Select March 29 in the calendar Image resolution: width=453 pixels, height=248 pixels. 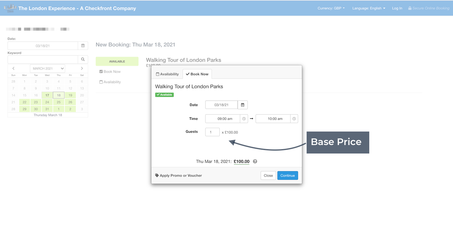point(25,109)
